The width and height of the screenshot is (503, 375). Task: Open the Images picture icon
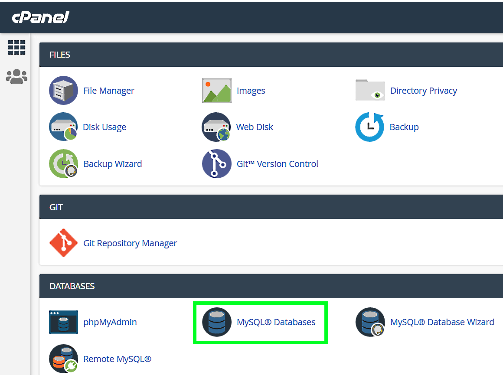pyautogui.click(x=217, y=91)
